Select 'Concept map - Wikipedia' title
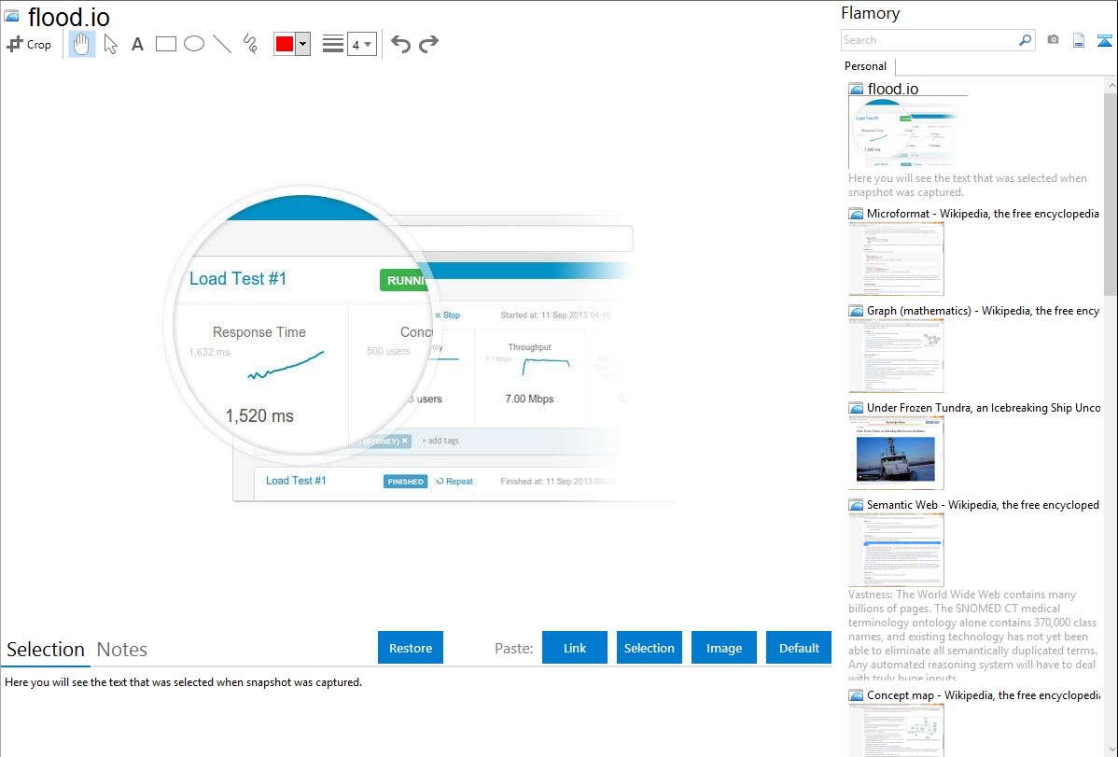This screenshot has width=1118, height=757. (x=983, y=695)
